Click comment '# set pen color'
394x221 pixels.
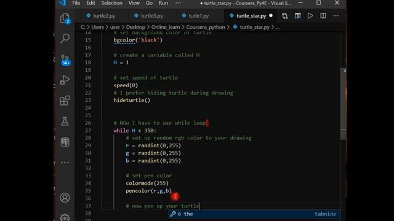[x=149, y=176]
